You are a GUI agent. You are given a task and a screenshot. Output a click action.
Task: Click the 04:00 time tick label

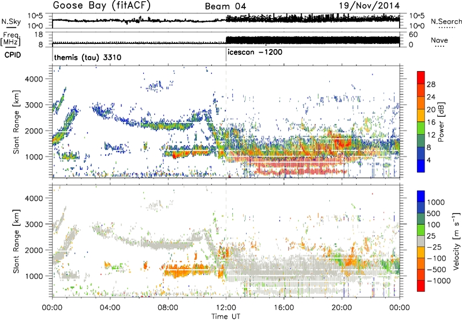pos(110,308)
